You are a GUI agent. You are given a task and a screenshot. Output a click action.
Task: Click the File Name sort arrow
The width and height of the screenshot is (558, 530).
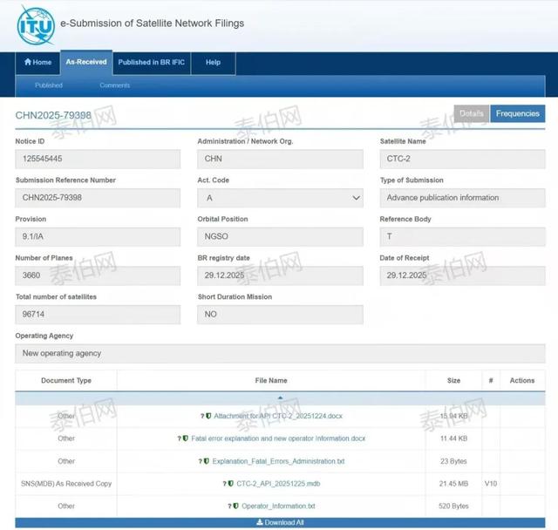tap(280, 397)
